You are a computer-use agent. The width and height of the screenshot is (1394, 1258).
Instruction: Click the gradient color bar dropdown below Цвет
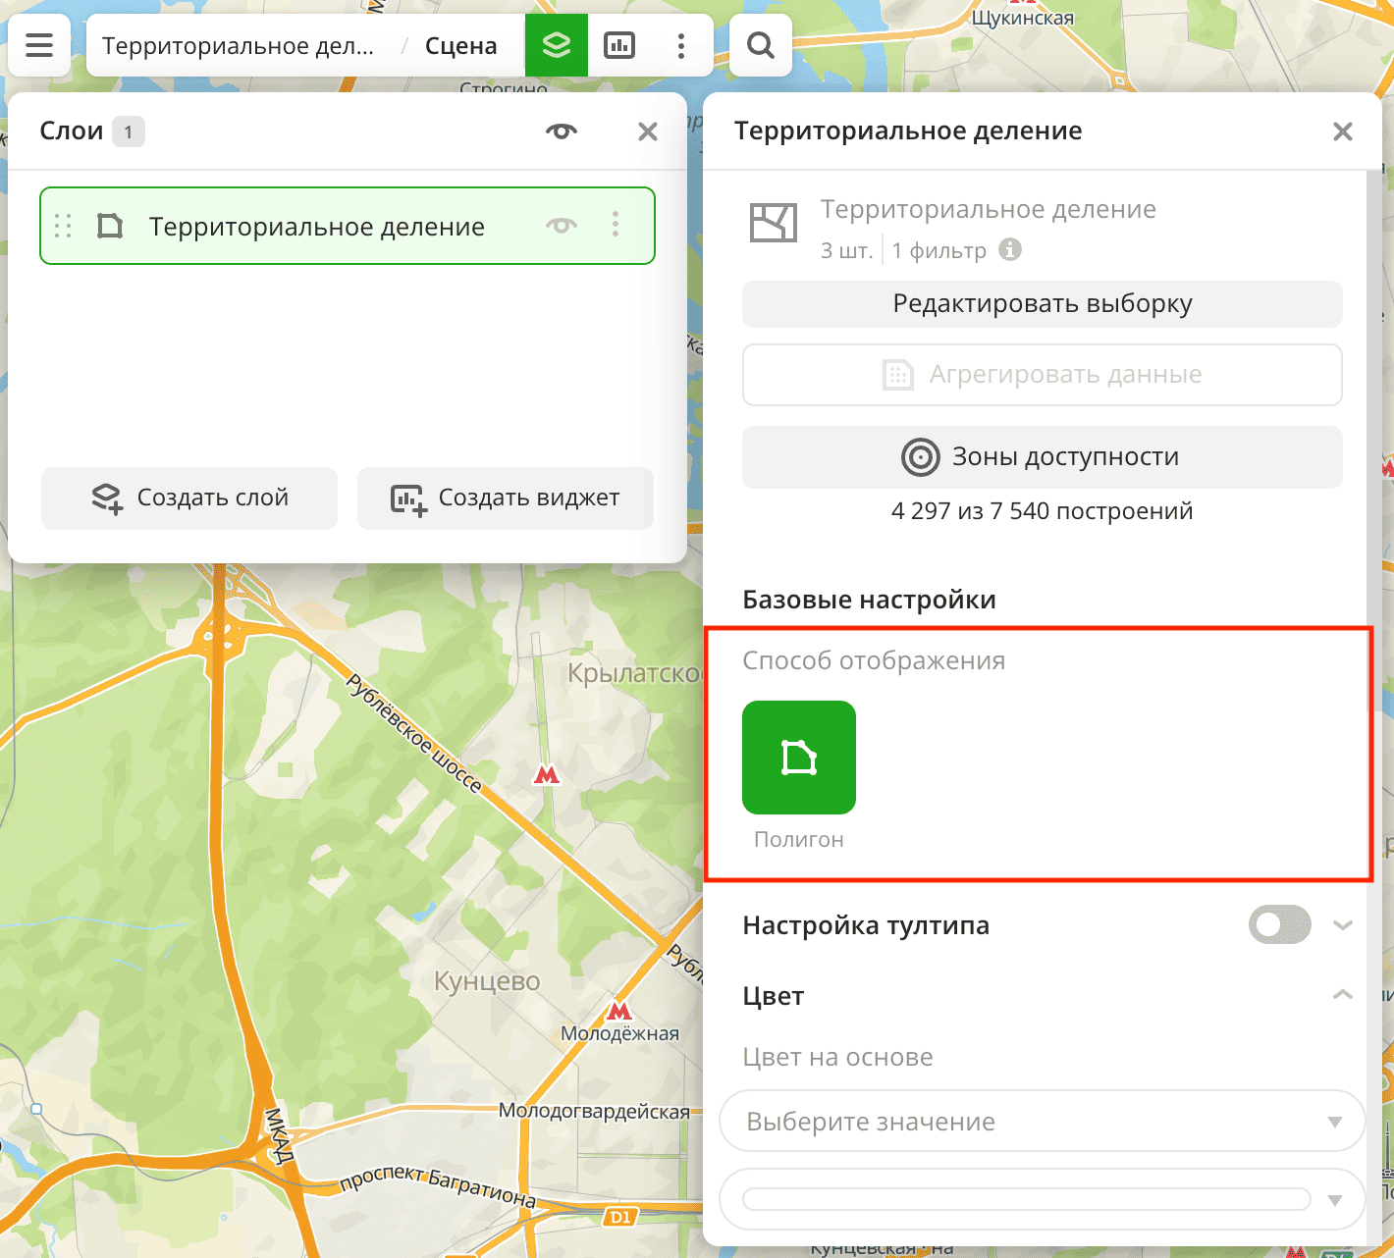[x=1041, y=1199]
